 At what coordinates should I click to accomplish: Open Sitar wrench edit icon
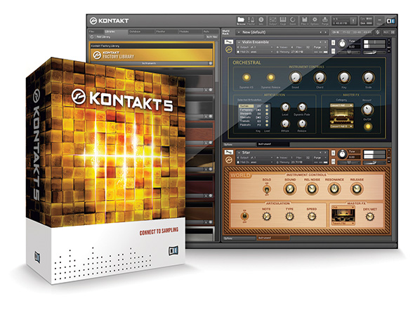pos(229,152)
